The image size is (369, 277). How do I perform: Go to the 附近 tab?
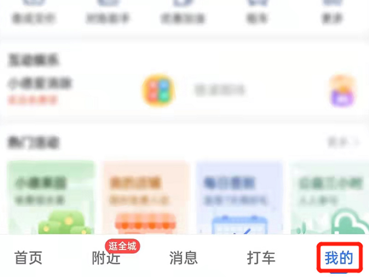tap(106, 258)
